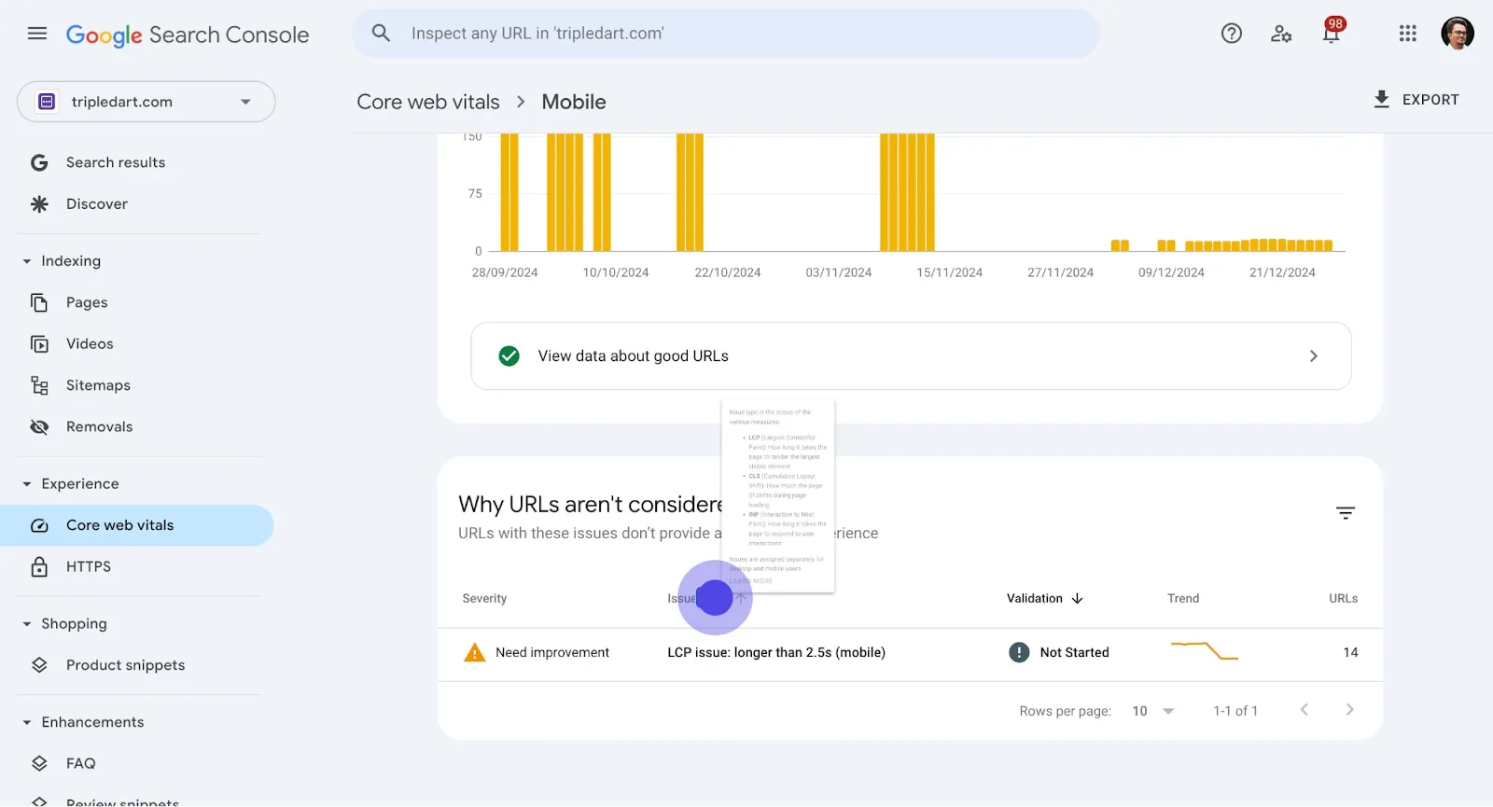The height and width of the screenshot is (807, 1493).
Task: Click the Videos play icon
Action: click(39, 344)
